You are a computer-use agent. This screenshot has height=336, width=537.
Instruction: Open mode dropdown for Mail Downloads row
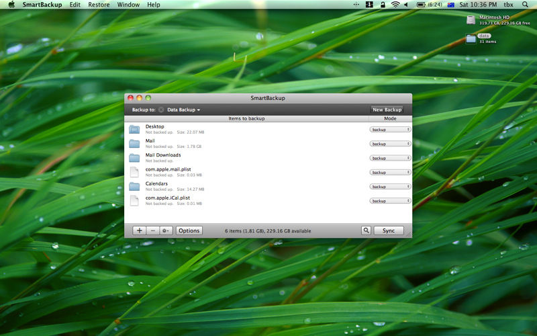point(390,158)
